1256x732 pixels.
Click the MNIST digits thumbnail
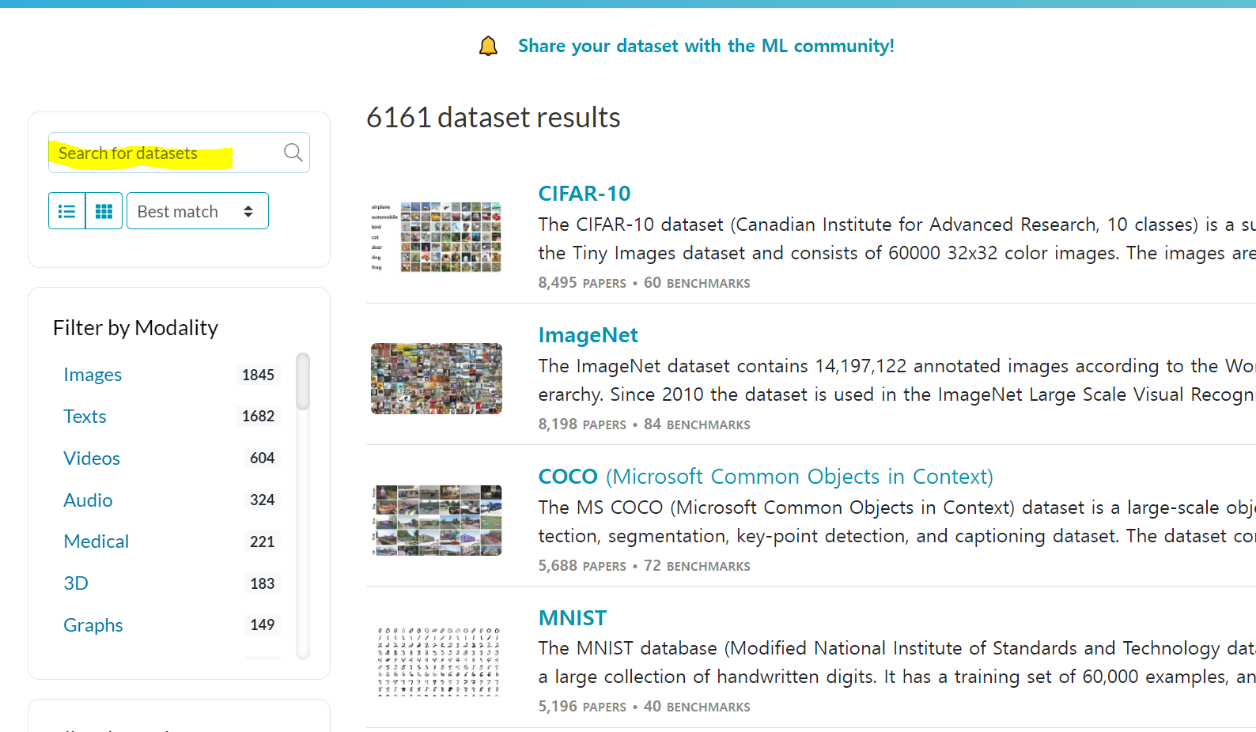[438, 662]
